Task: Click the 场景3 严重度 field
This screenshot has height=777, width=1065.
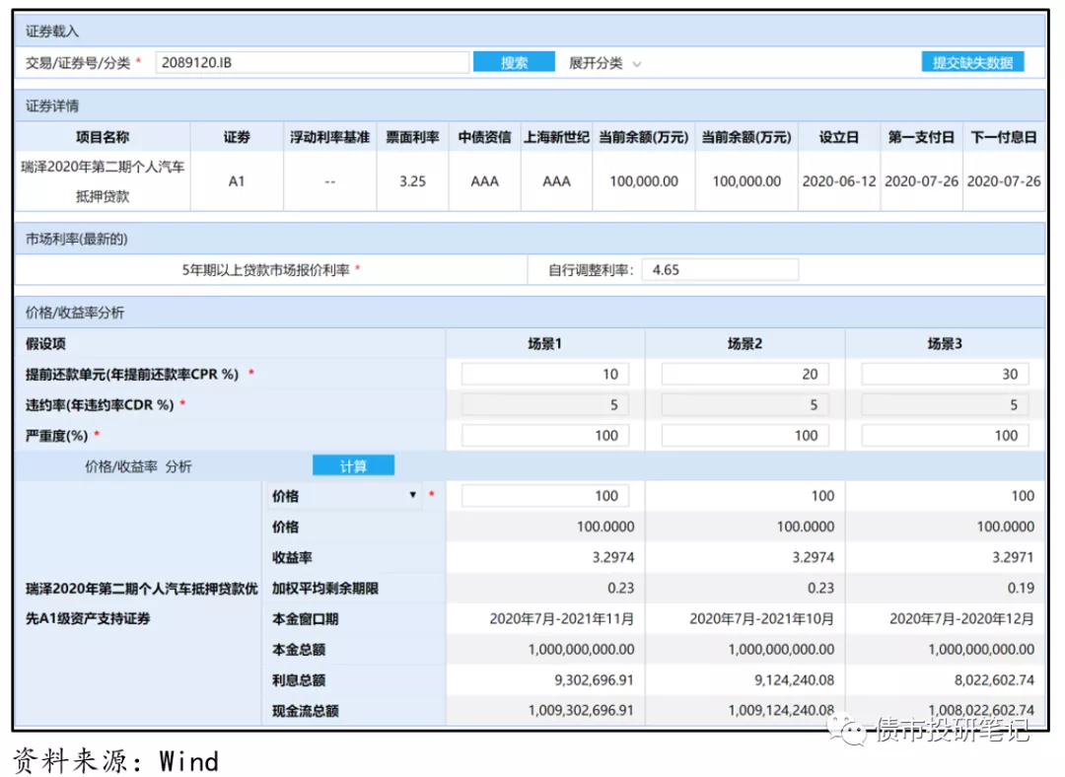Action: [x=945, y=436]
